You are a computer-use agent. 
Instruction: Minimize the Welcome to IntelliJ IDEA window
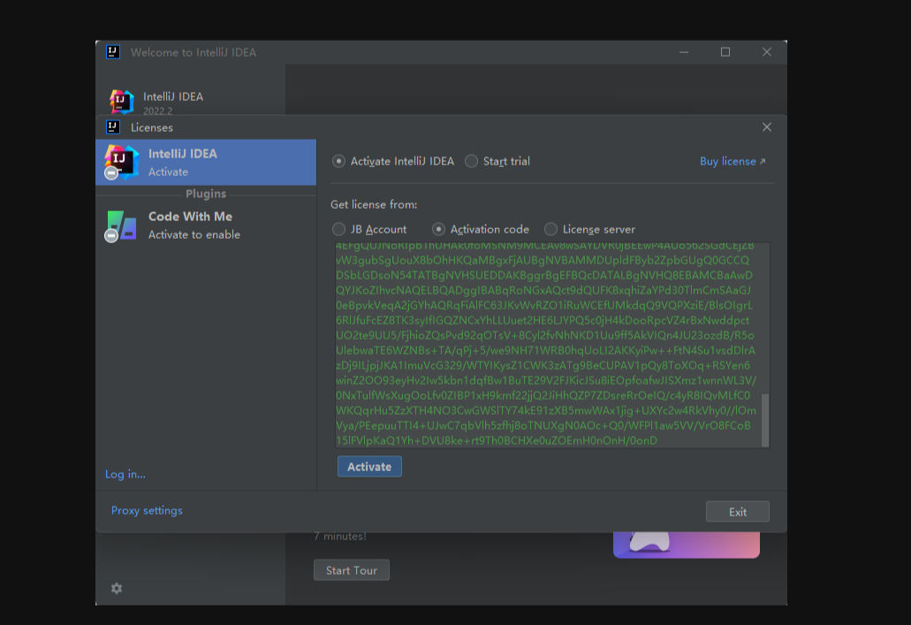(x=684, y=52)
